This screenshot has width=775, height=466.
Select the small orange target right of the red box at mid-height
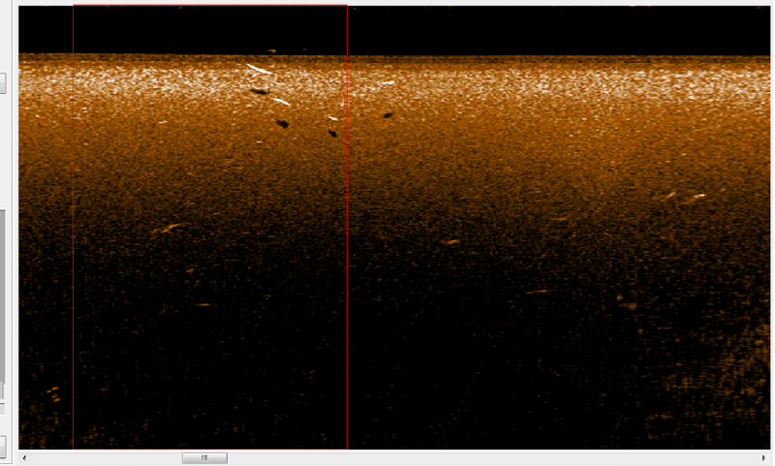450,241
